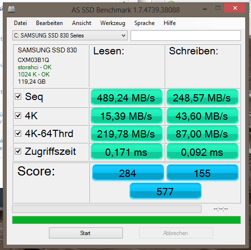Select the Seq write result 248,57 MB/s

[x=203, y=98]
